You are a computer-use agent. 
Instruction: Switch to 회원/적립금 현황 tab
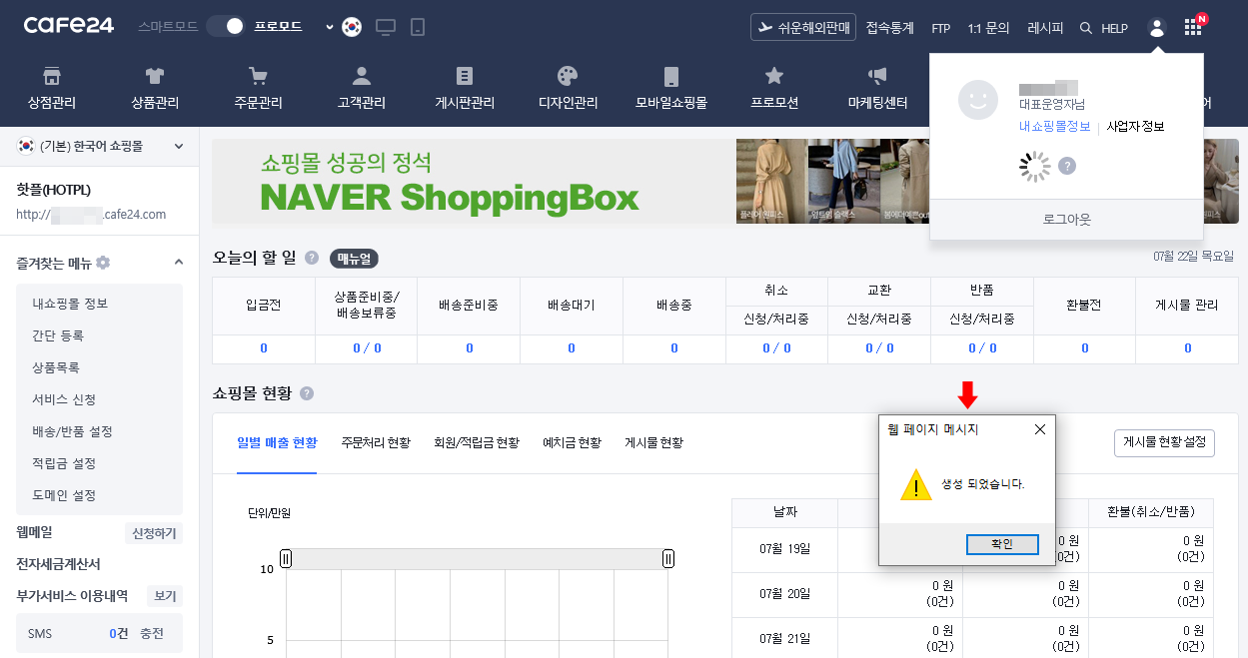477,442
